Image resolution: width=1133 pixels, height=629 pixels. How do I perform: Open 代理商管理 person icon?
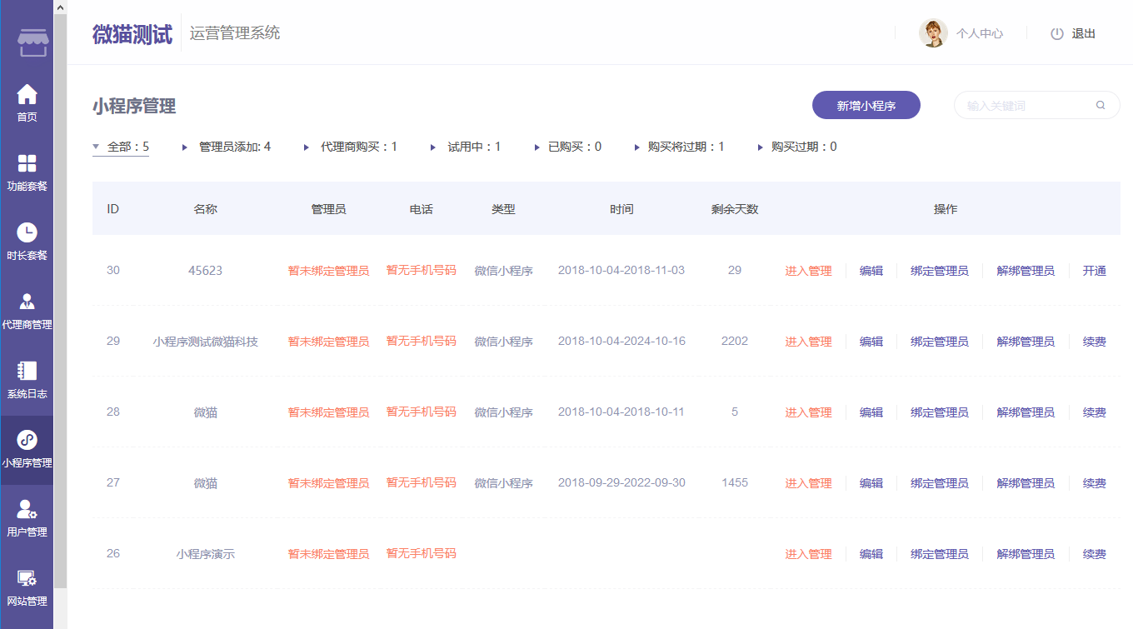[27, 302]
